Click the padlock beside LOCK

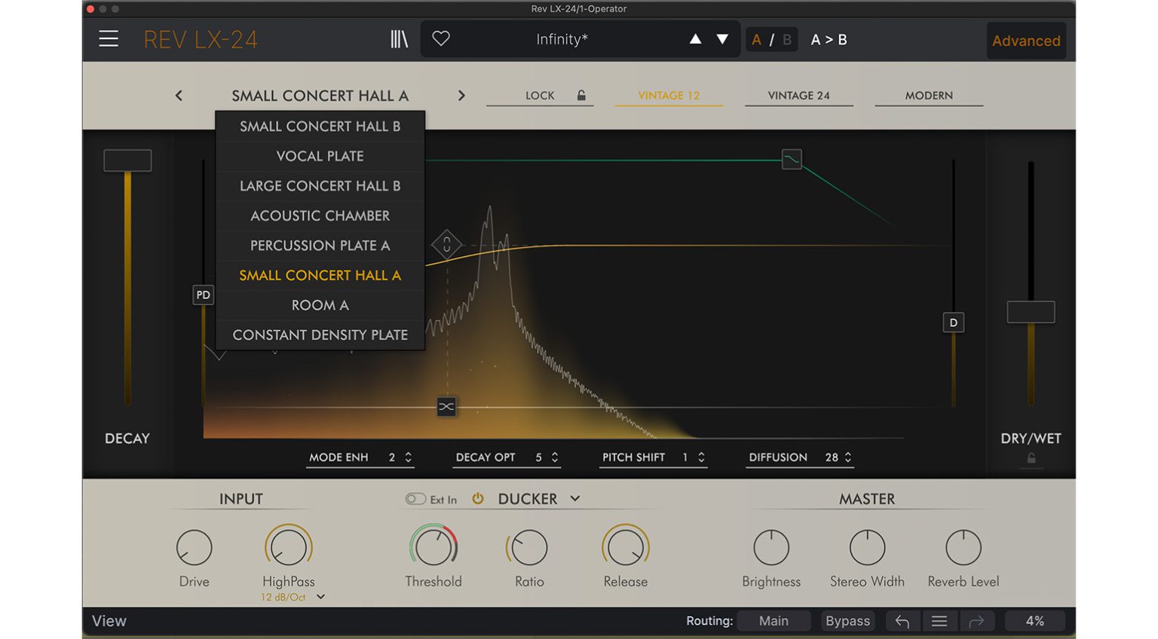581,95
